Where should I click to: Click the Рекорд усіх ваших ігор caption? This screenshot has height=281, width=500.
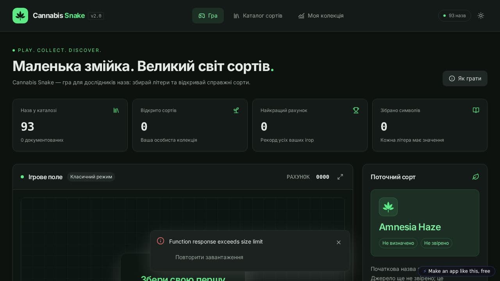coord(287,140)
